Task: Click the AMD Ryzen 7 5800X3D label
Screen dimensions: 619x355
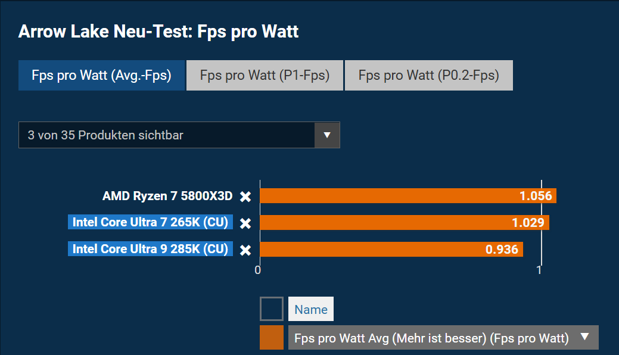Action: 167,196
